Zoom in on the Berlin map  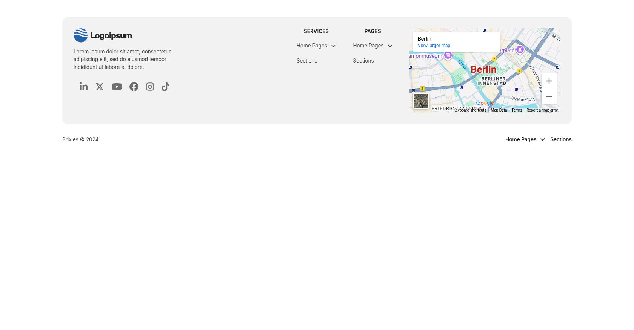point(549,81)
